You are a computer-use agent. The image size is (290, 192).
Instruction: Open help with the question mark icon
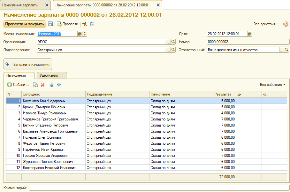[286, 24]
